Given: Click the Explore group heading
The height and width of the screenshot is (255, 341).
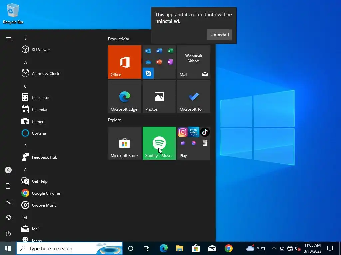Looking at the screenshot, I should click(x=115, y=120).
